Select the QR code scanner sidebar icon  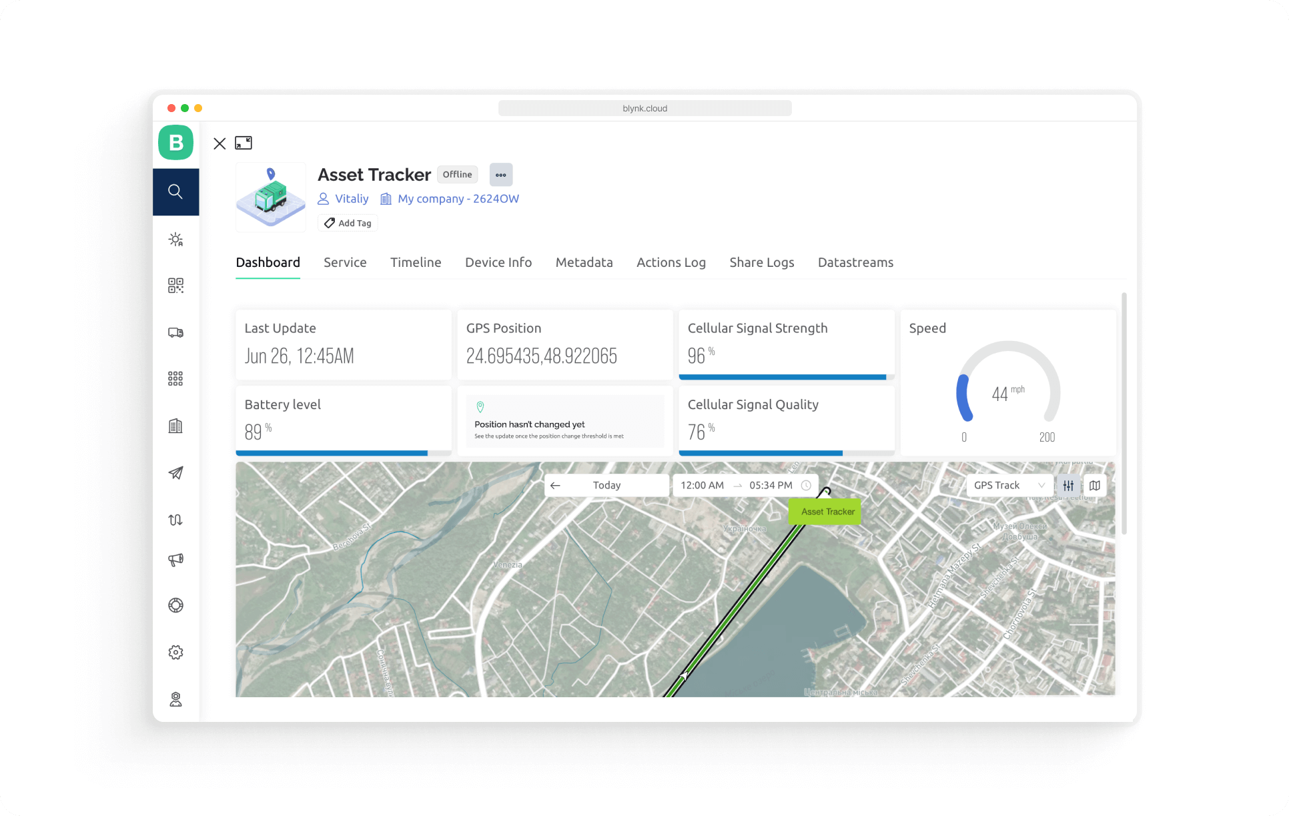click(175, 286)
